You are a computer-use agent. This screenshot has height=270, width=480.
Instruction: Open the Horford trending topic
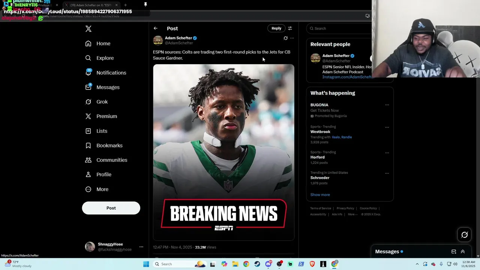[318, 157]
